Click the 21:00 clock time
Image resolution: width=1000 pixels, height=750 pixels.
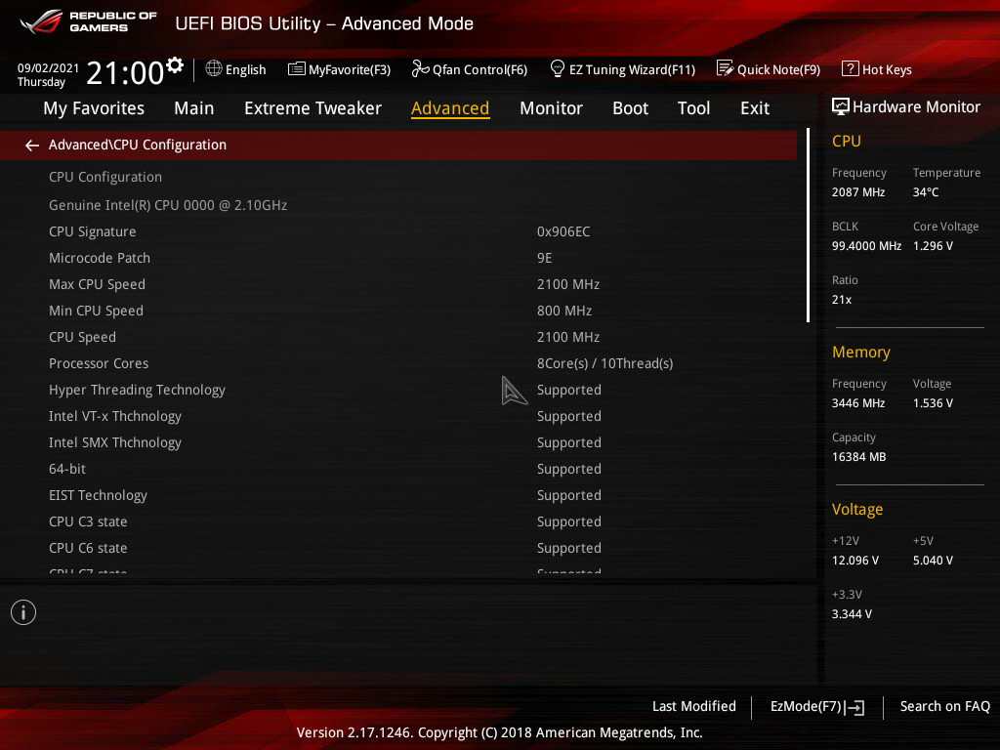[125, 72]
